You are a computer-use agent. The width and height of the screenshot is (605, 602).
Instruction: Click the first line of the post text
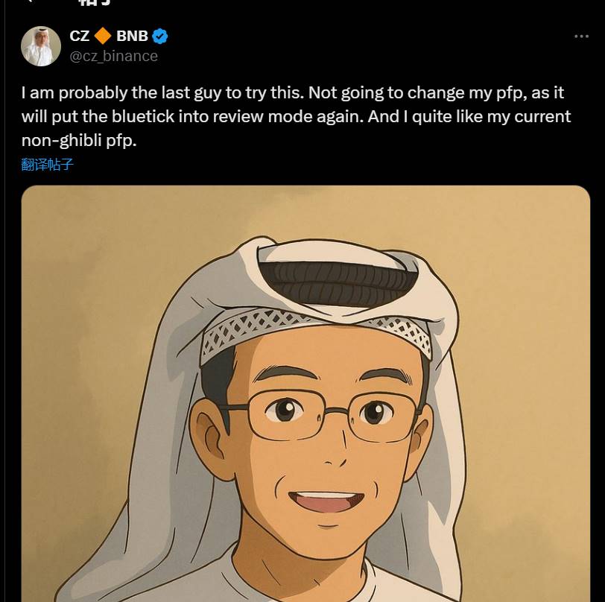(292, 93)
